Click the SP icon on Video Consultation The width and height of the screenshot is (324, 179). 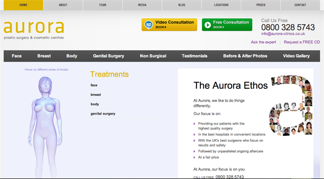149,25
